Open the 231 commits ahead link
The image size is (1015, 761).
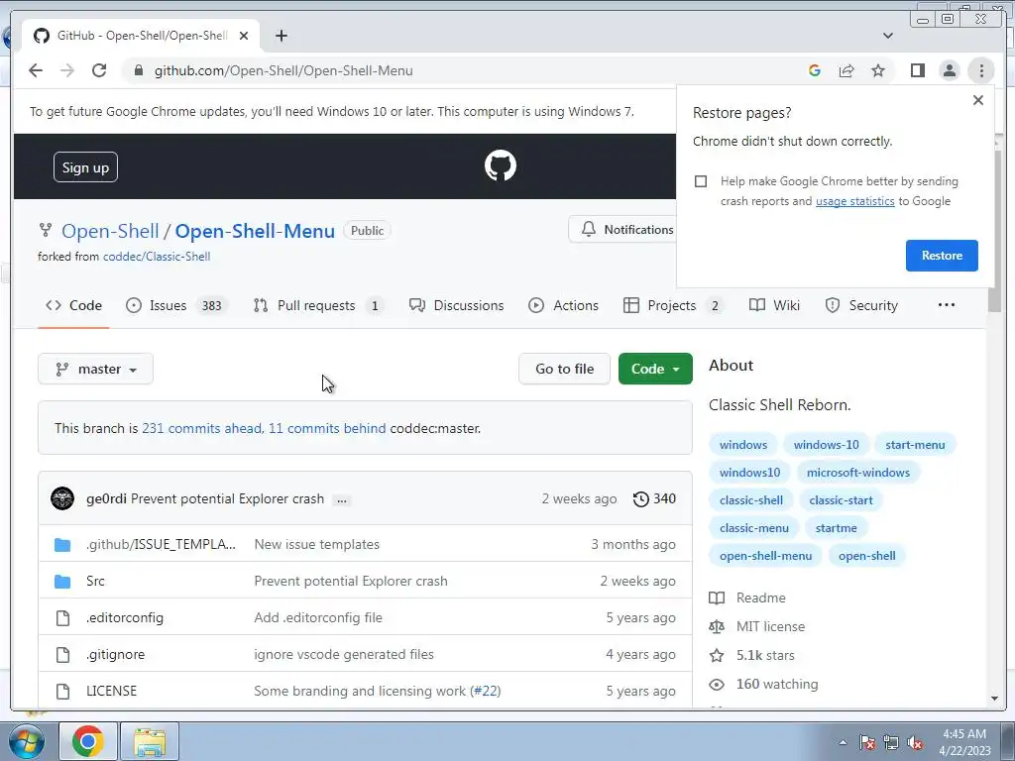pos(202,428)
